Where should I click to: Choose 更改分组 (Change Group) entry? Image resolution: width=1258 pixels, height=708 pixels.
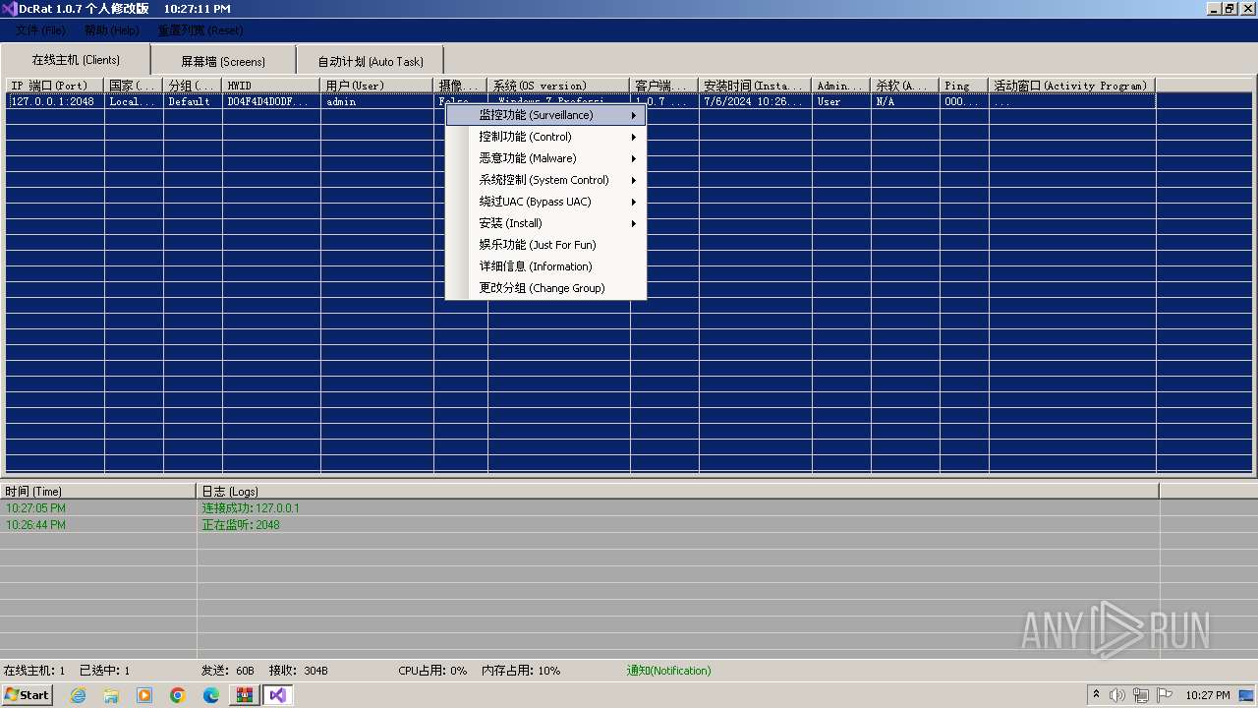tap(545, 288)
